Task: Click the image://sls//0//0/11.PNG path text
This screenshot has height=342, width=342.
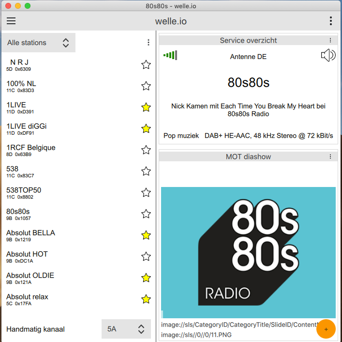Action: click(x=196, y=335)
